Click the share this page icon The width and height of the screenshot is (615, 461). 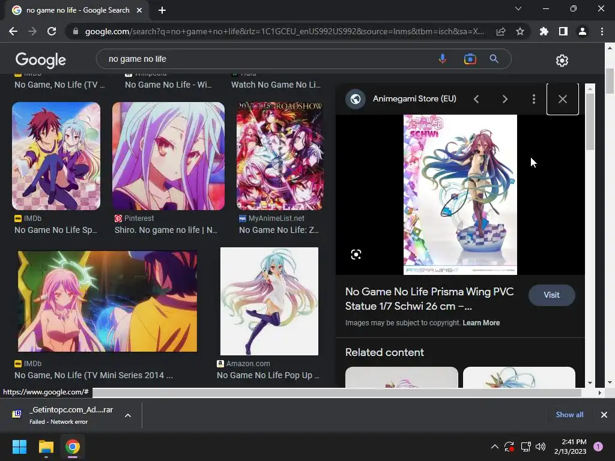(x=501, y=31)
